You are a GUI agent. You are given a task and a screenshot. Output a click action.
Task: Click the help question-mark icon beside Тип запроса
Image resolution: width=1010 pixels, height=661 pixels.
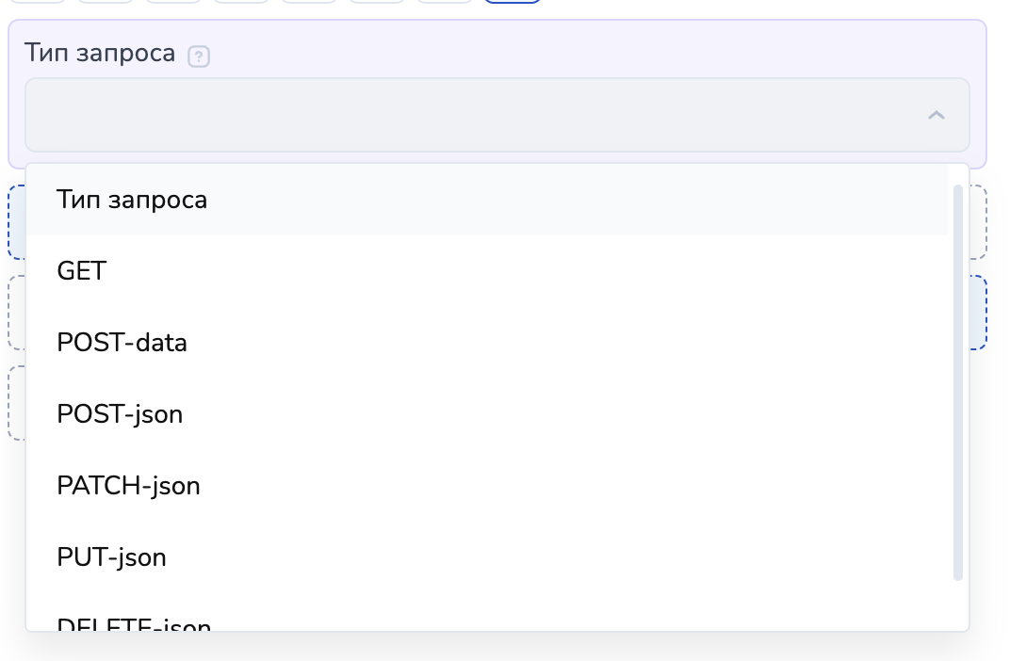(198, 56)
